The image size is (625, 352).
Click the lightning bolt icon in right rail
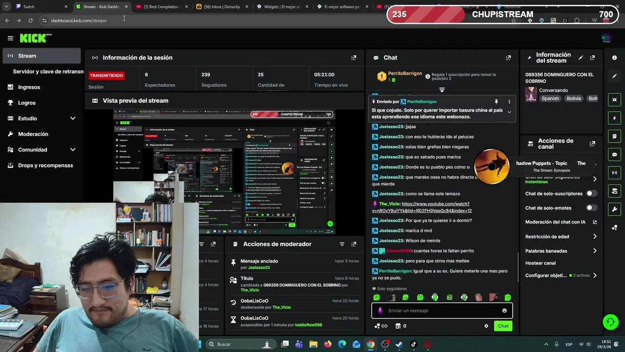point(614,118)
